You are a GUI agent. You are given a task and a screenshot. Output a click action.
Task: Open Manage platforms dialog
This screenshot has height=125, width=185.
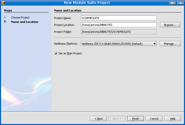click(x=170, y=44)
